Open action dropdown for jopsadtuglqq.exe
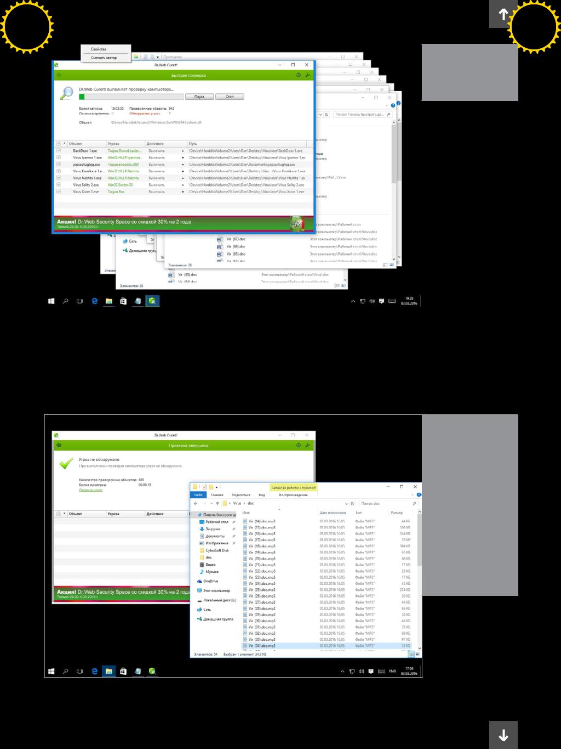The height and width of the screenshot is (749, 561). [x=183, y=164]
